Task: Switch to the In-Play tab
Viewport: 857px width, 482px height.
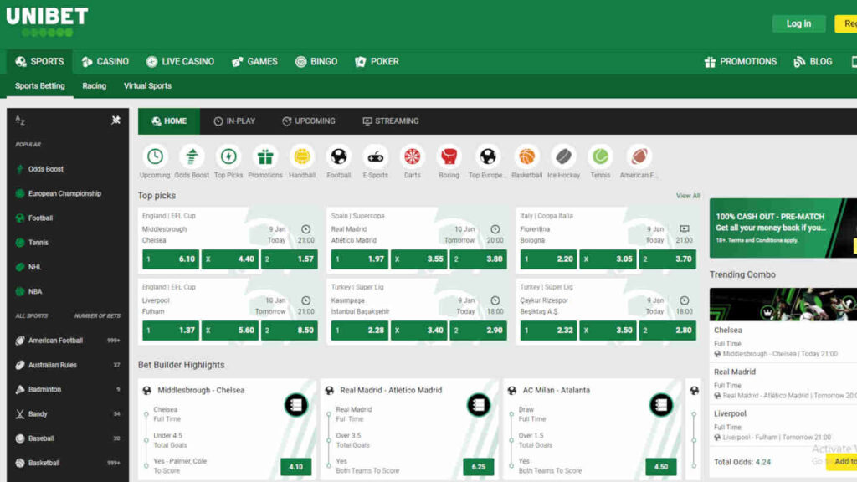Action: click(234, 120)
